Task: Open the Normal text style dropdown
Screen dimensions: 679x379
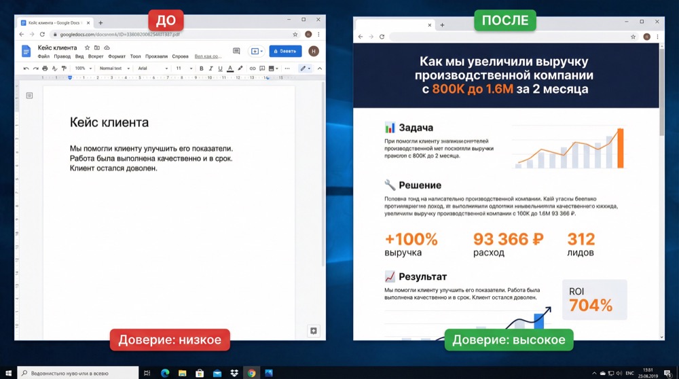Action: (x=115, y=69)
